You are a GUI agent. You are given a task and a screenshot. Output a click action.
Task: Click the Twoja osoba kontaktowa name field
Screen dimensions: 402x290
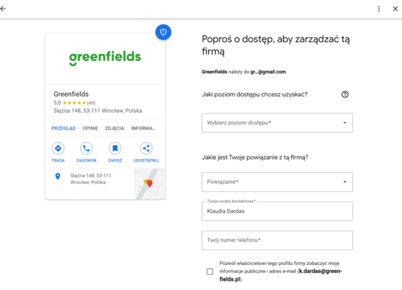pos(277,211)
